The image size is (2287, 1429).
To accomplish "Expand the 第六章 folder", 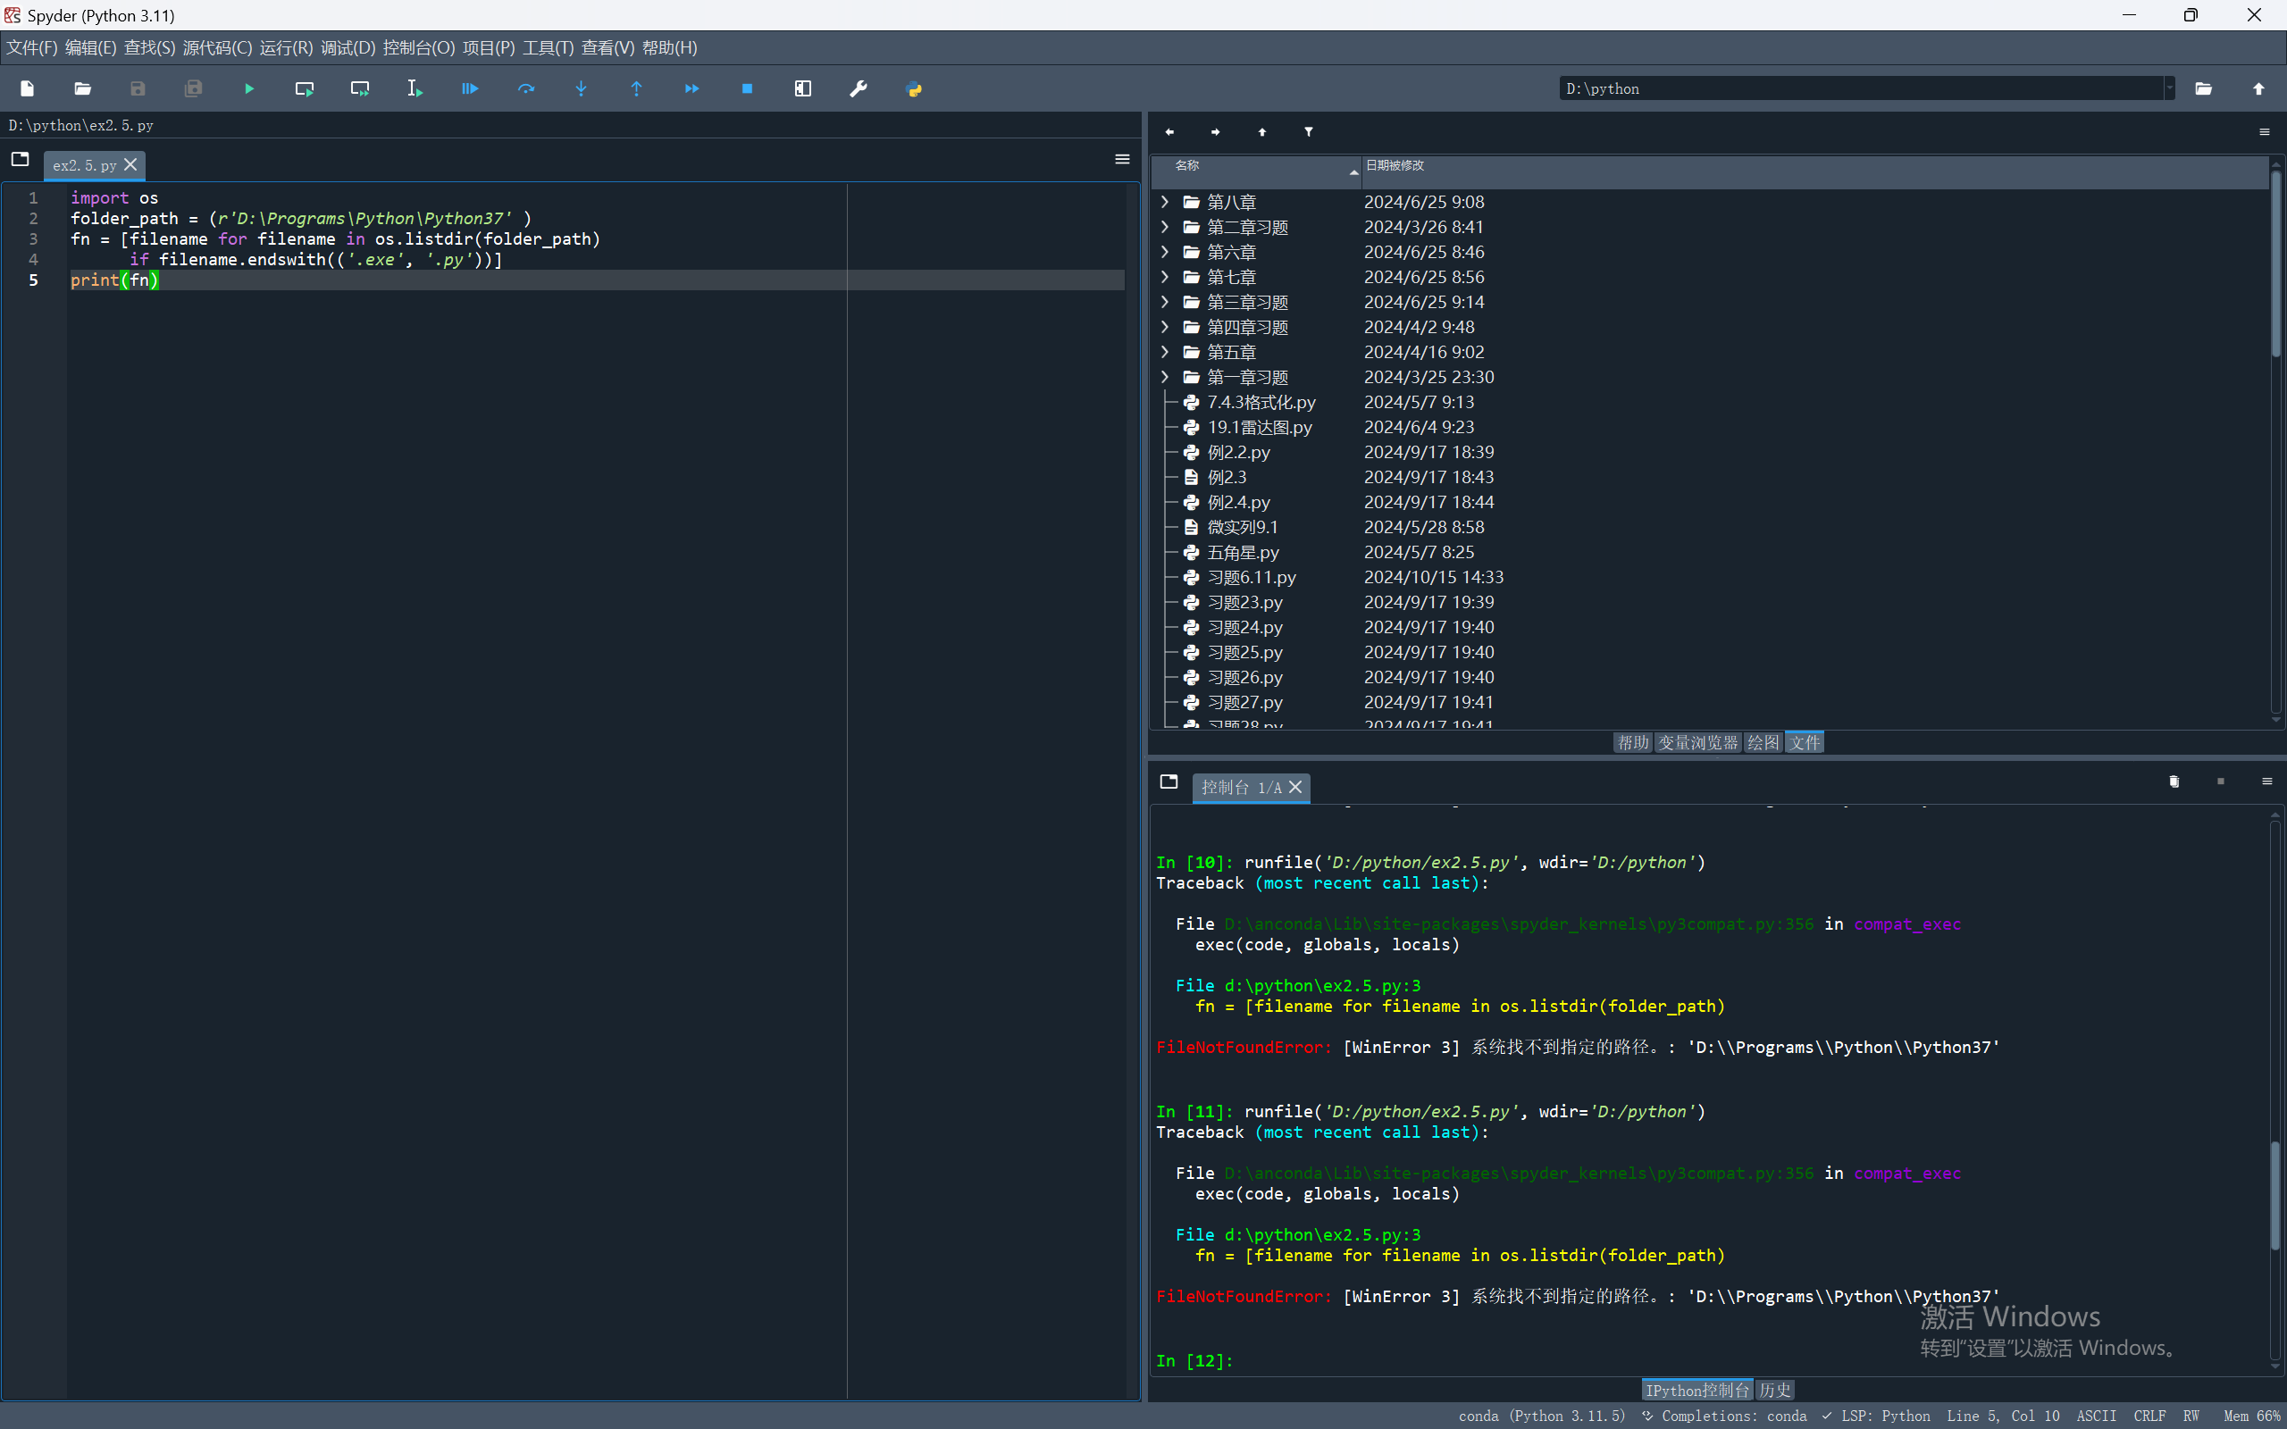I will point(1165,251).
